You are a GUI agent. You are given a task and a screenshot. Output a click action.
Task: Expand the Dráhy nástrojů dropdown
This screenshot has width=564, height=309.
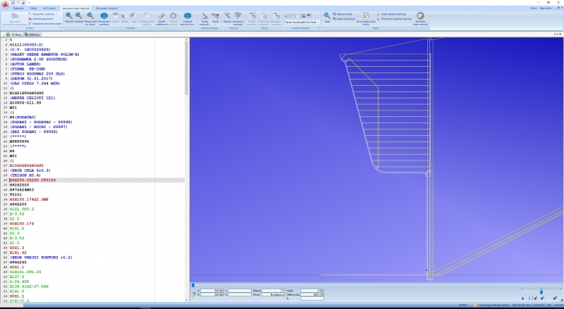205,25
